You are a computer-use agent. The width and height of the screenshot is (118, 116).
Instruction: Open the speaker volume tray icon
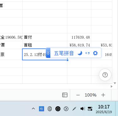pos(82,109)
